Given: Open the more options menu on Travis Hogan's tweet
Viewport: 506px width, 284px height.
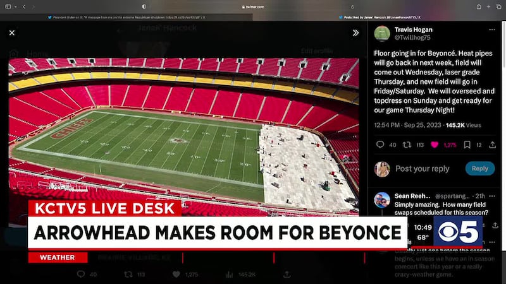Looking at the screenshot, I should pyautogui.click(x=492, y=30).
